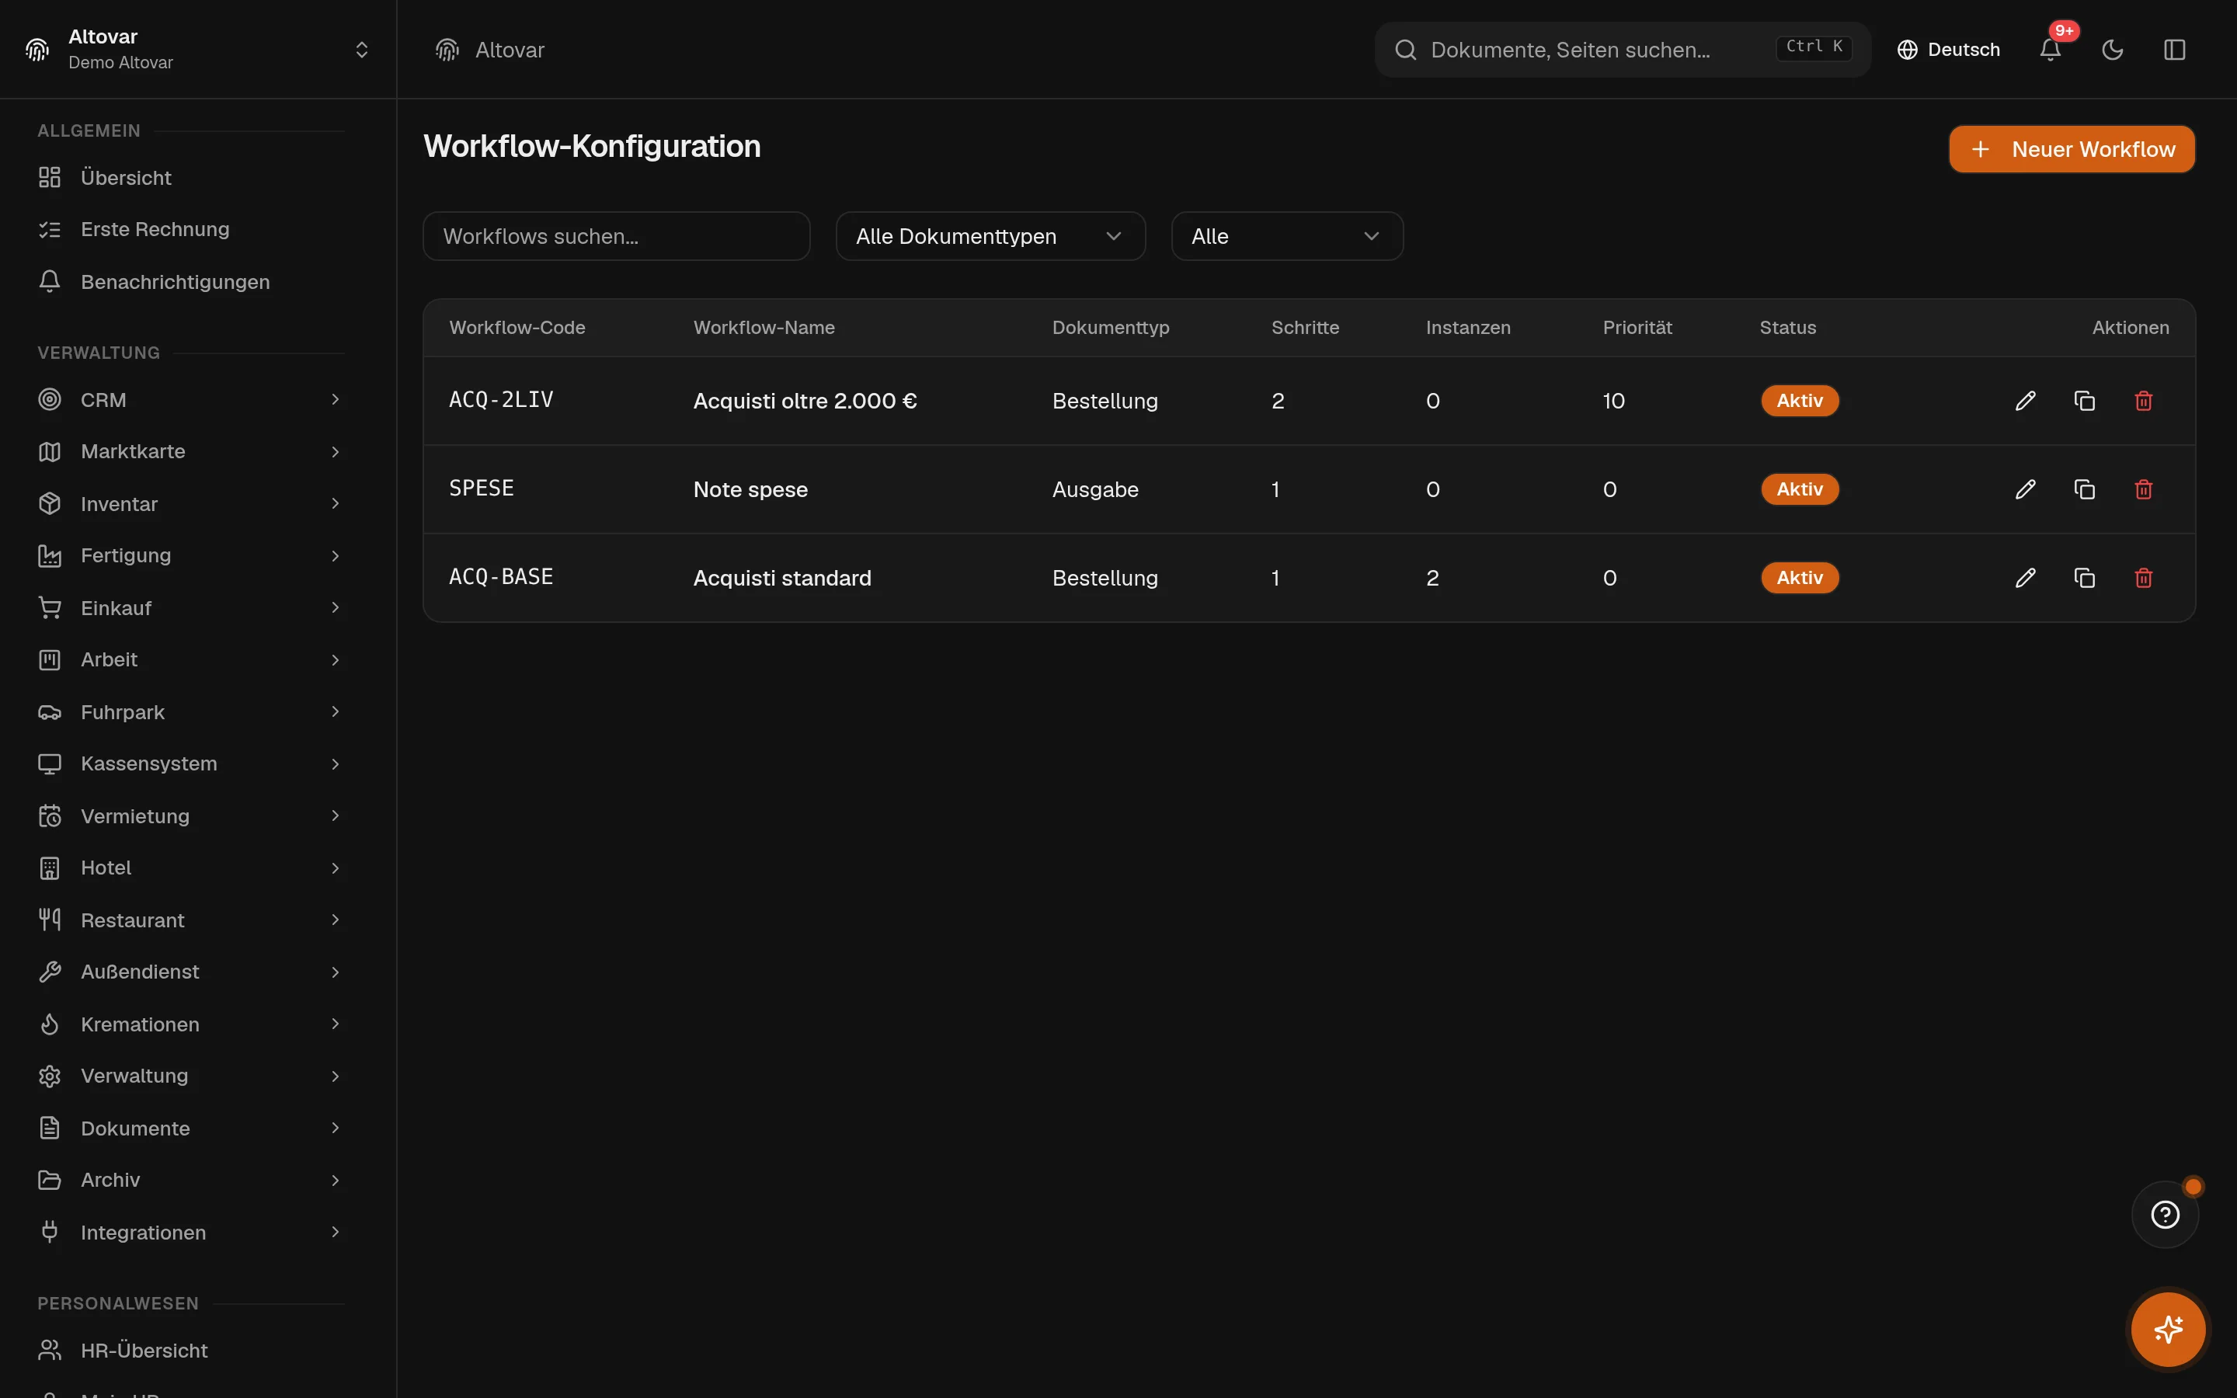Delete the SPESE workflow
The image size is (2237, 1398).
(2144, 489)
